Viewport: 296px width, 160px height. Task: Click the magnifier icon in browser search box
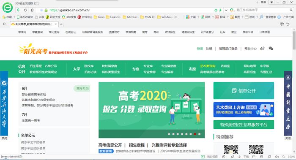tap(291, 10)
